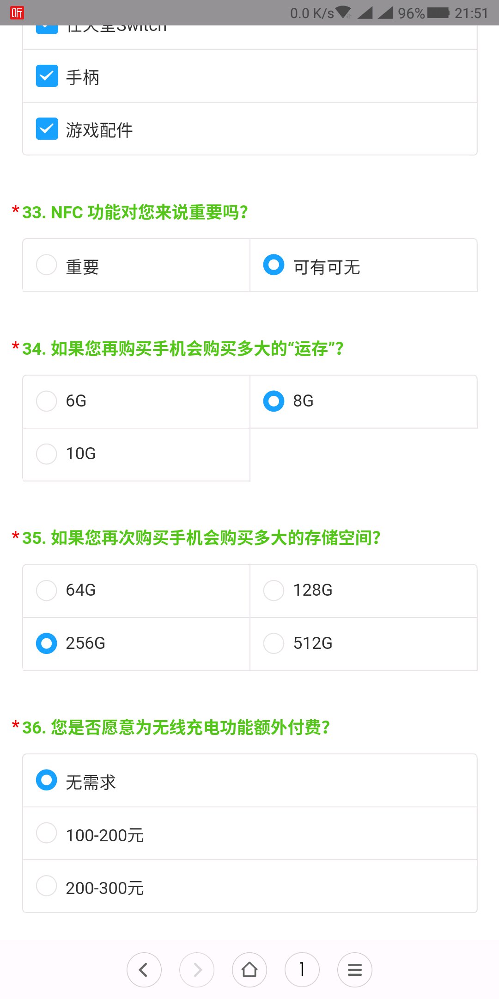Tap the browser forward arrow button
This screenshot has height=999, width=499.
[x=197, y=969]
